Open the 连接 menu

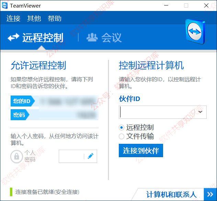pos(13,18)
